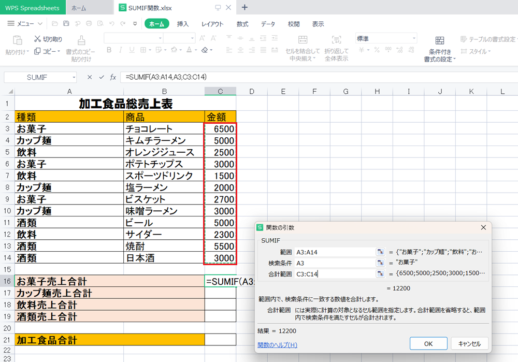Click the thousands separator icon

[x=388, y=50]
